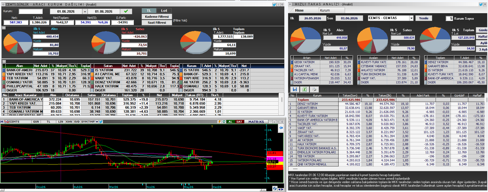
Task: Select the DENIZ YATIRIM row in the takas table
Action: (x=388, y=104)
